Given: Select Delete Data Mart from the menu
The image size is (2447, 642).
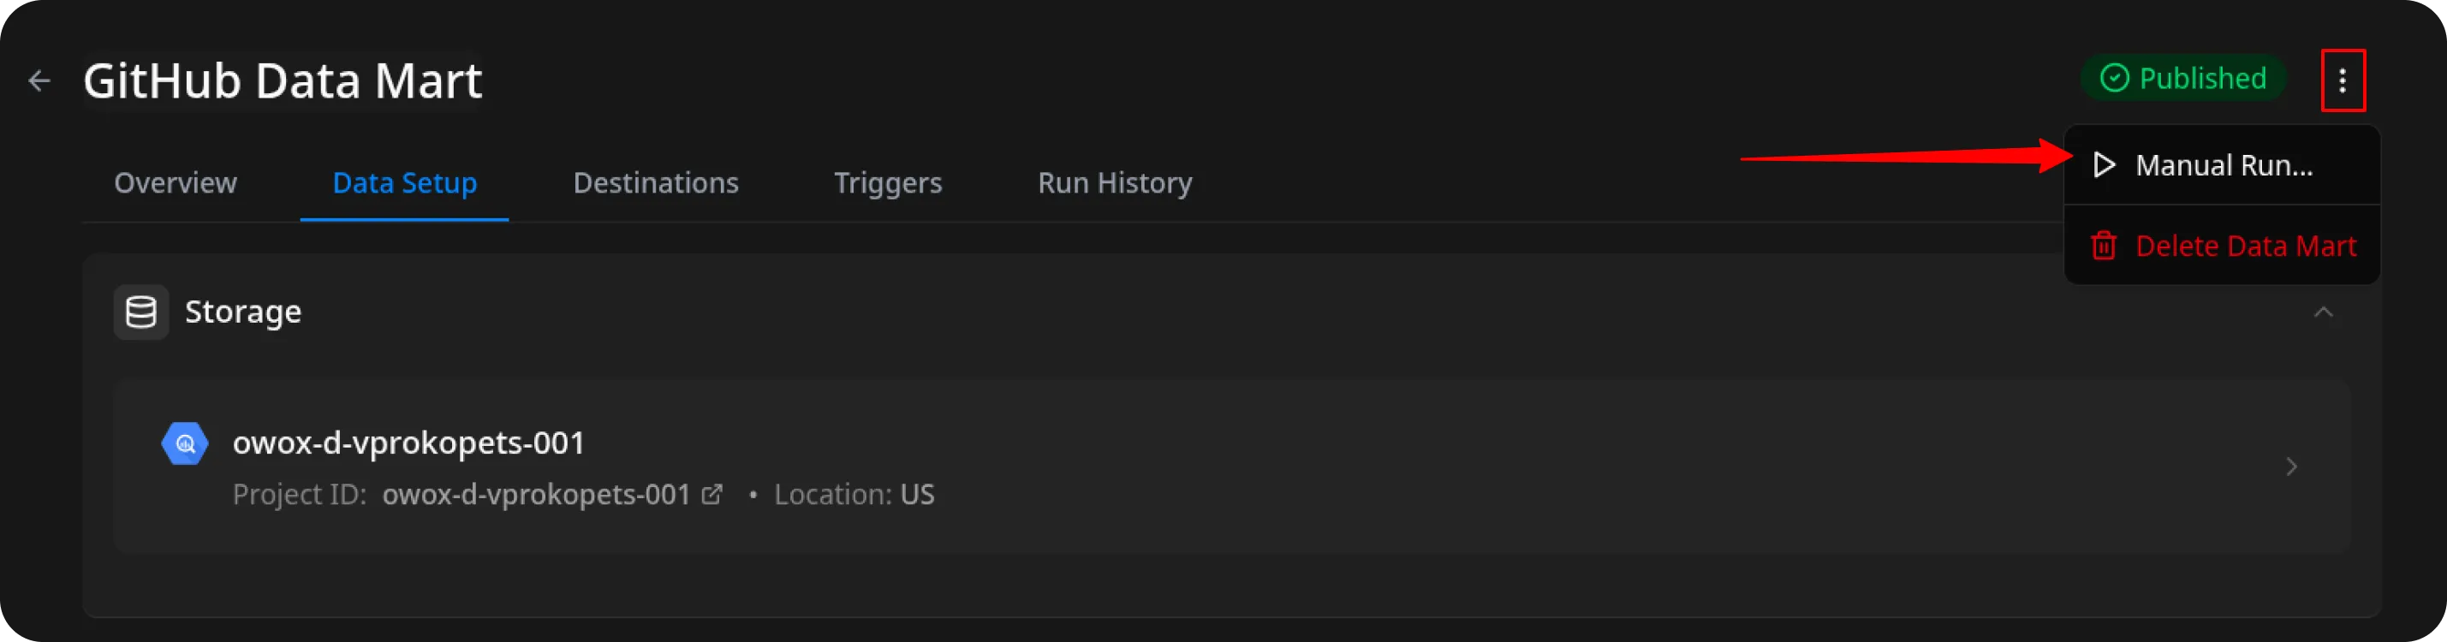Looking at the screenshot, I should (x=2247, y=246).
